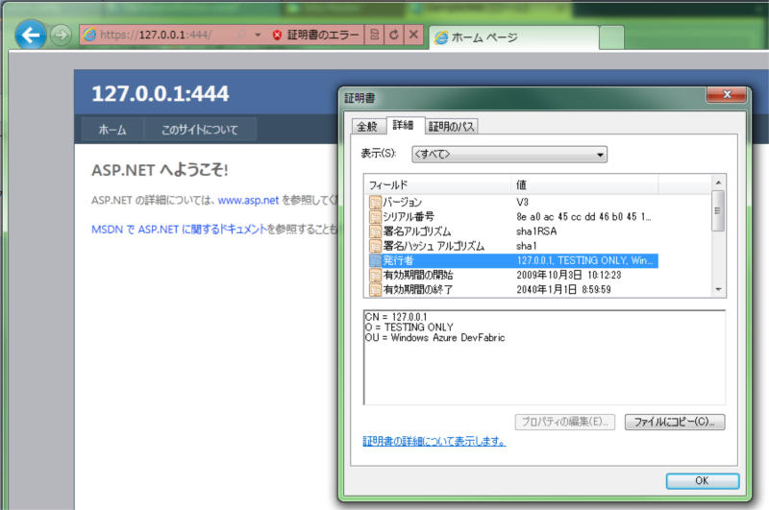Follow the www.asp.net link
This screenshot has width=769, height=510.
click(248, 201)
